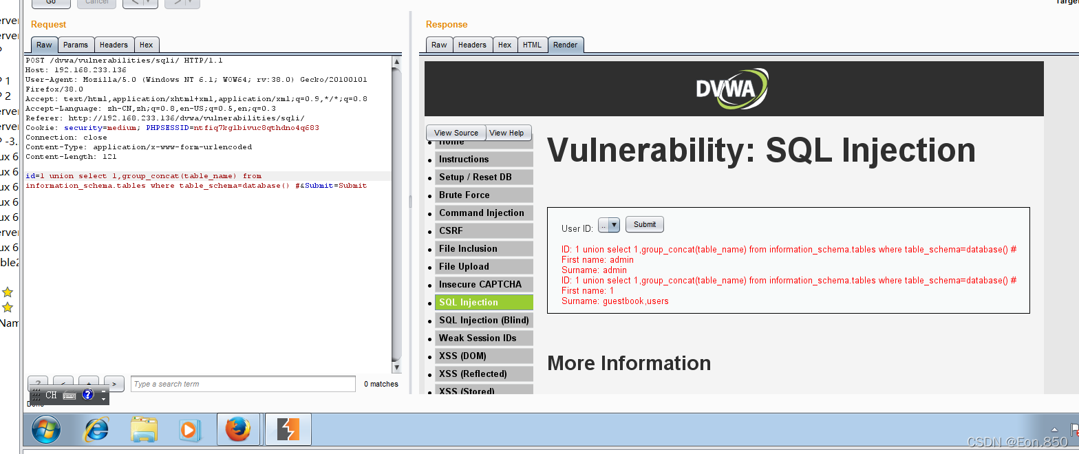Viewport: 1079px width, 454px height.
Task: Open the Windows Start menu
Action: pos(46,430)
